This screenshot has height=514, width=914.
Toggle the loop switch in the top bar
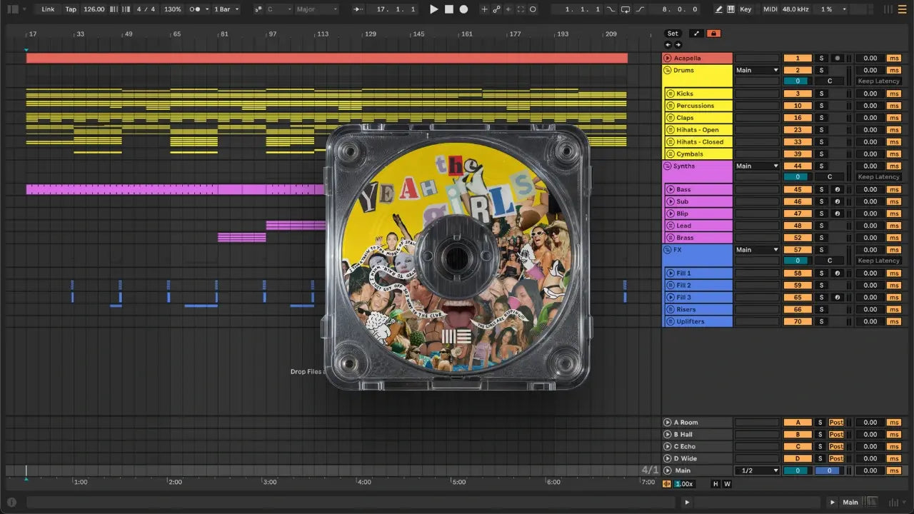coord(625,9)
